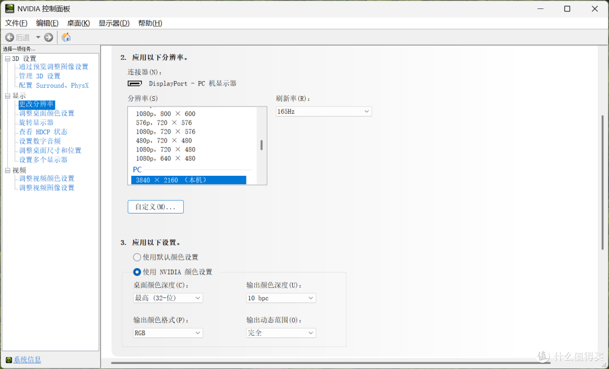Open 调整桌面尺寸和位置 task
Screen dimensions: 609x369
[50, 150]
